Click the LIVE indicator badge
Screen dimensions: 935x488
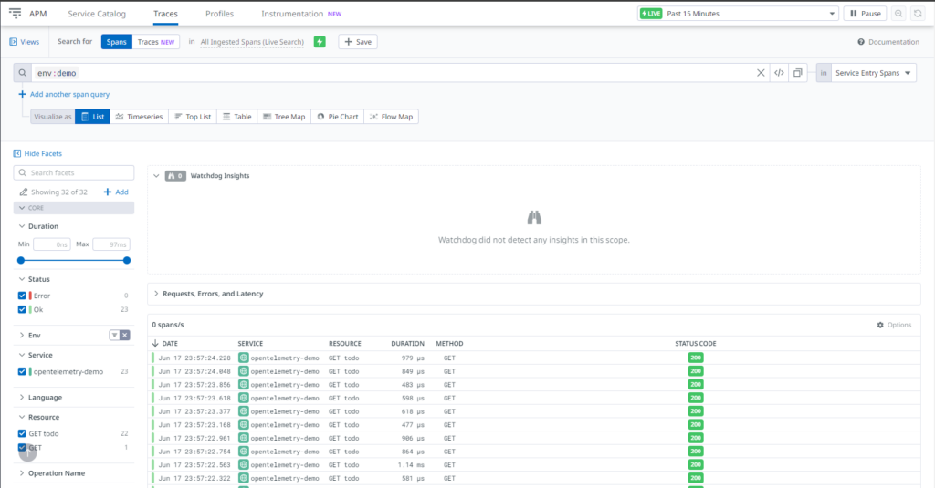pyautogui.click(x=651, y=14)
